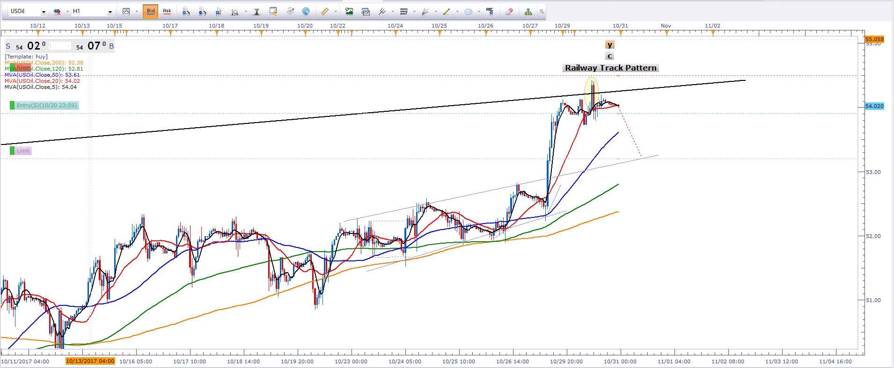Screen dimensions: 894x368
Task: Open the toolbar overflow options menu
Action: tap(542, 12)
